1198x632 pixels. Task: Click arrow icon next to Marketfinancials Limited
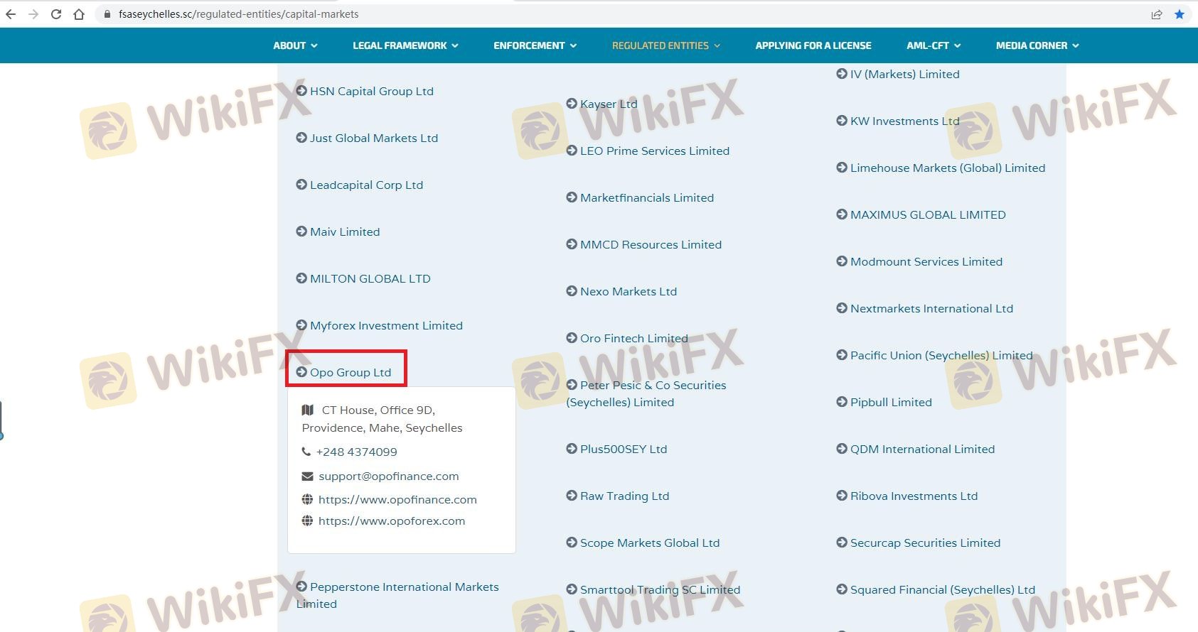pyautogui.click(x=572, y=197)
